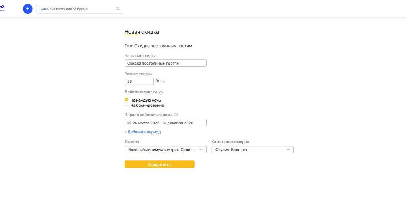Select the На каждую ночь radio button
The width and height of the screenshot is (406, 205).
(x=126, y=100)
